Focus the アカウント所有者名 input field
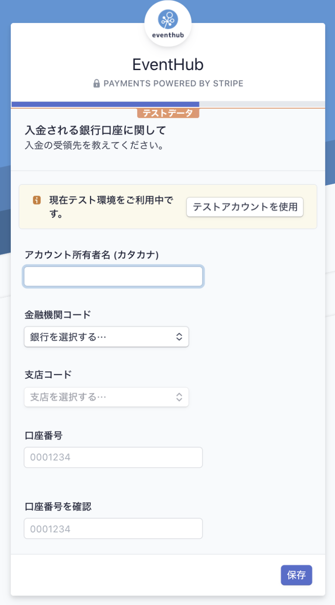The image size is (335, 605). pos(113,277)
